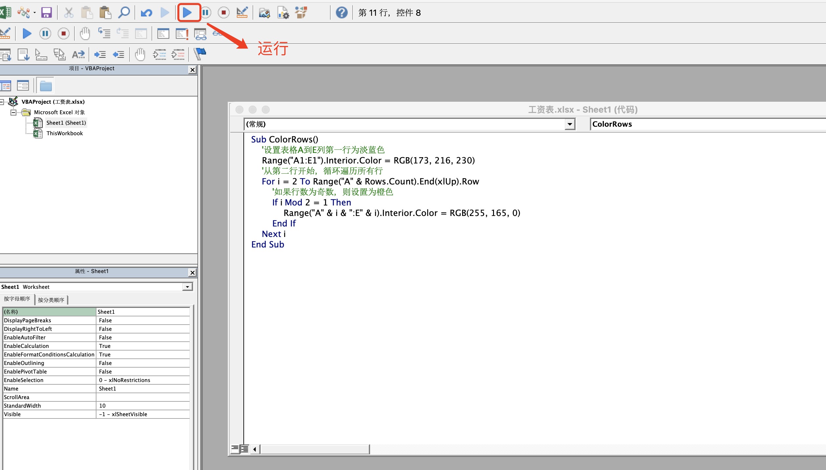The height and width of the screenshot is (470, 826).
Task: Click the Find magnifier icon
Action: pos(124,13)
